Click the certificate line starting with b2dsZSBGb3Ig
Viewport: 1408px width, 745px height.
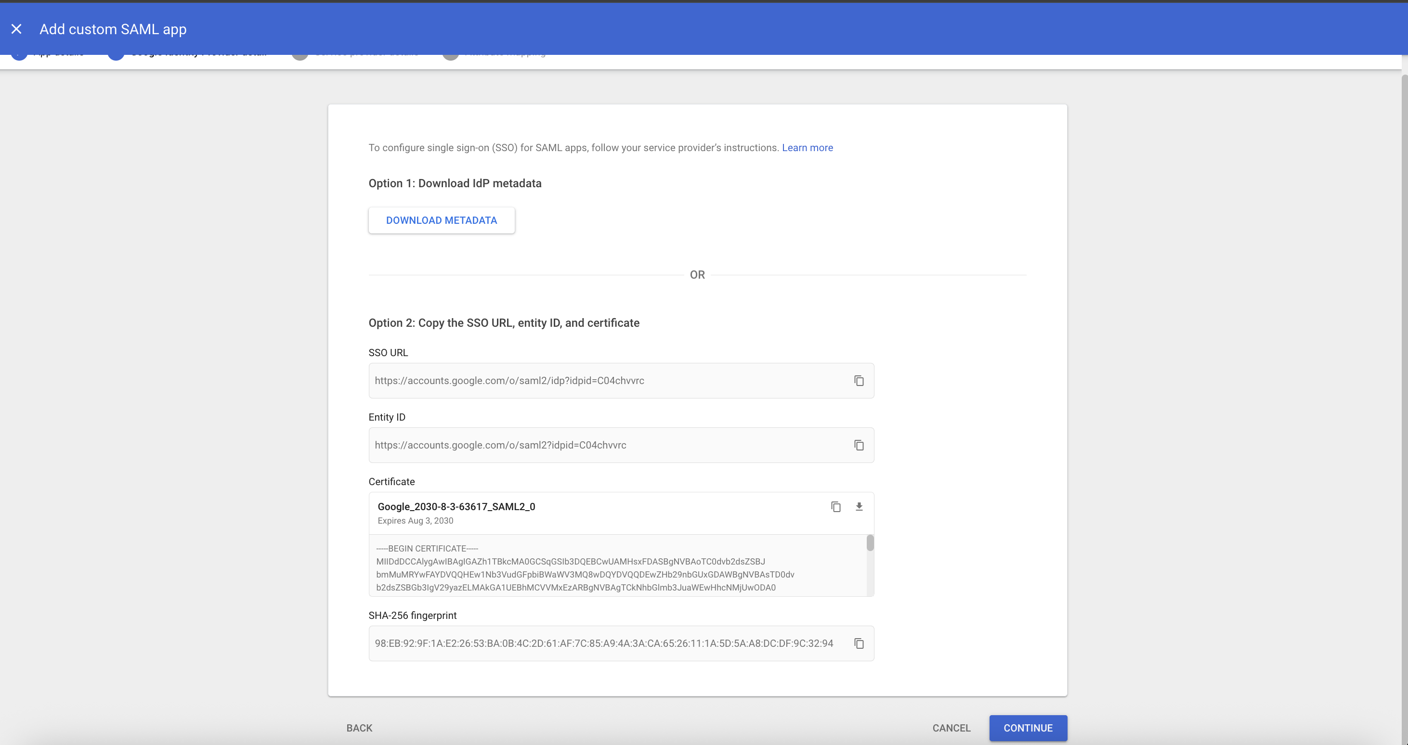tap(576, 588)
